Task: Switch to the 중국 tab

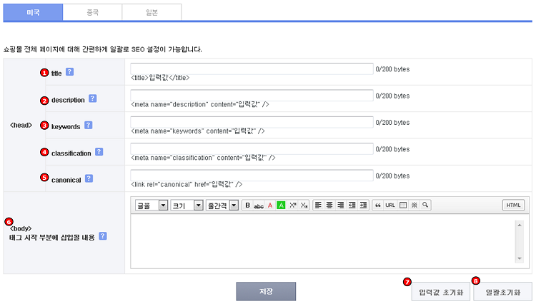Action: [92, 12]
